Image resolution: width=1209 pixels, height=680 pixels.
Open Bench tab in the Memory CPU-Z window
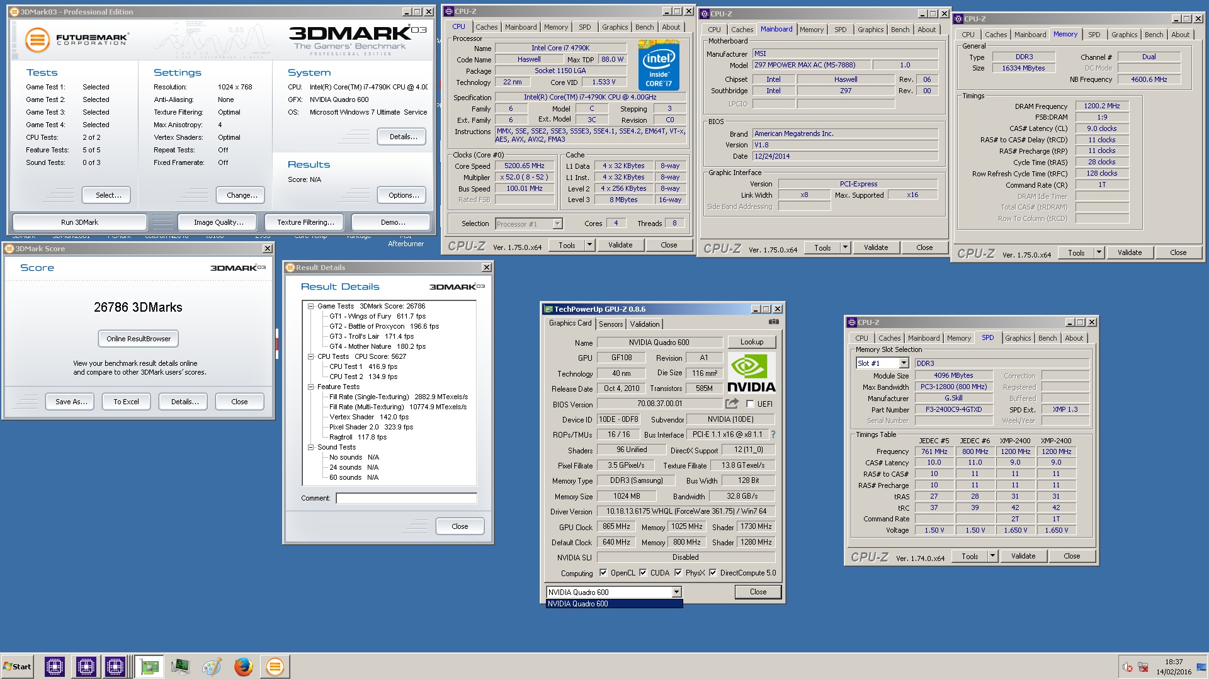(x=1154, y=35)
